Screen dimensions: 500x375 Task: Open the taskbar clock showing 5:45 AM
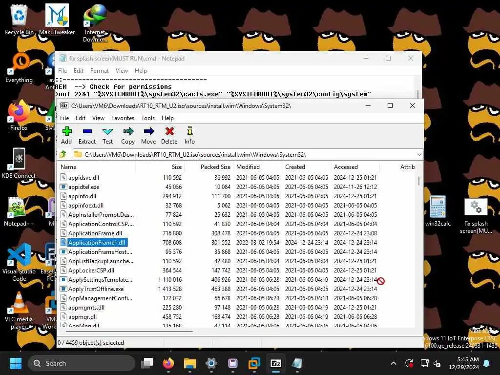(464, 363)
